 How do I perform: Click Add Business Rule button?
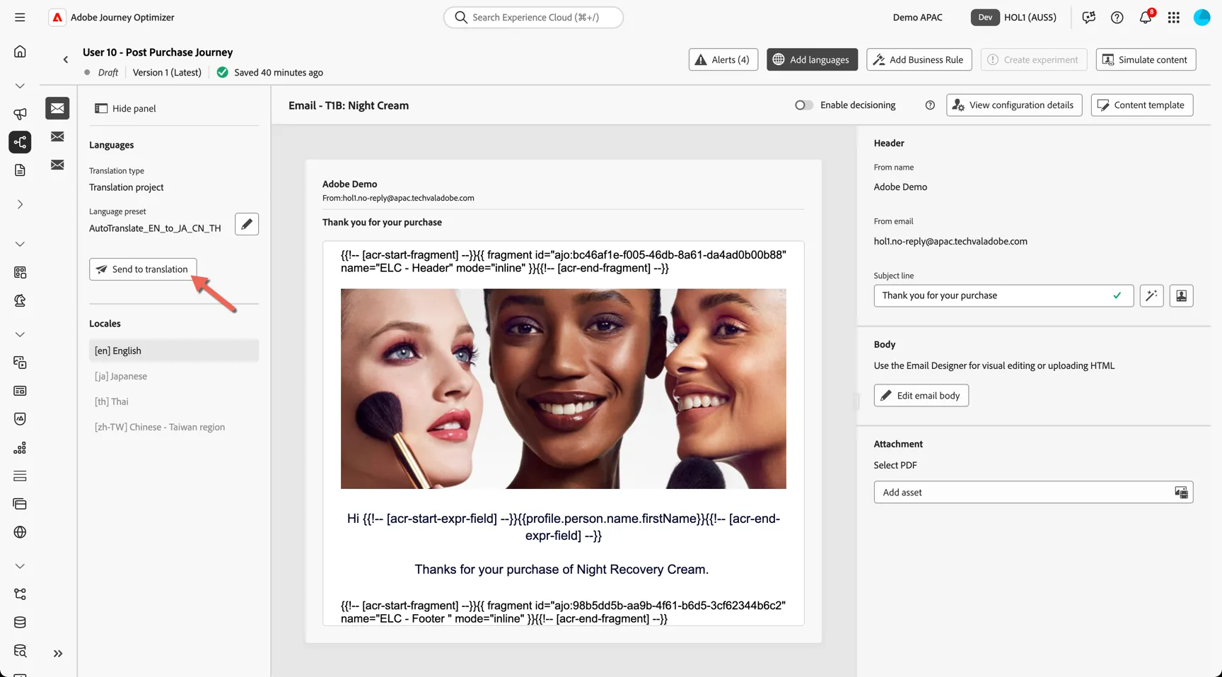click(919, 59)
